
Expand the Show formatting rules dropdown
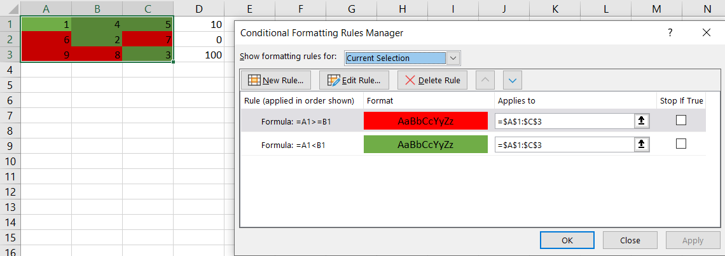click(x=453, y=58)
